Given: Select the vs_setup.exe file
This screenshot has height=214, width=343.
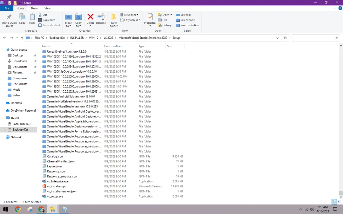Looking at the screenshot, I should pyautogui.click(x=55, y=196).
